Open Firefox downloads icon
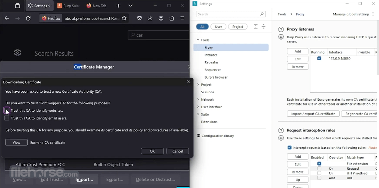The image size is (379, 188). pos(150,19)
